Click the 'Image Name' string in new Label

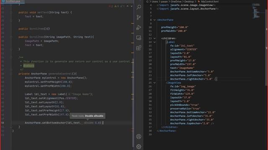pyautogui.click(x=81, y=94)
